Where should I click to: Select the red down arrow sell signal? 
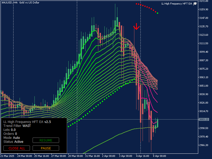coord(136,26)
